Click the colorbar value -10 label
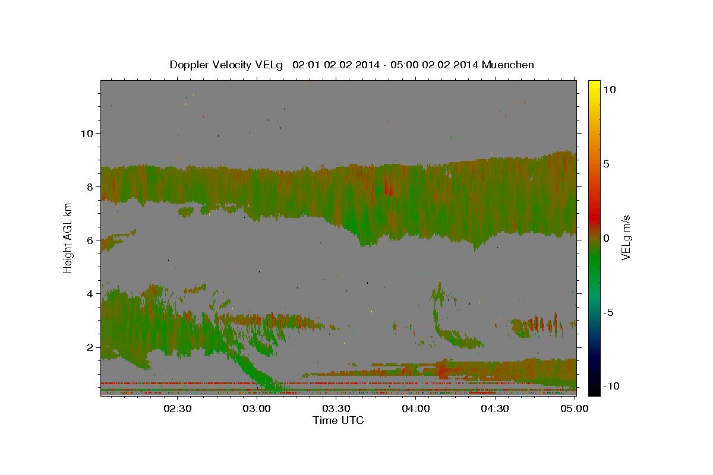Viewport: 713px width, 475px height. point(611,386)
